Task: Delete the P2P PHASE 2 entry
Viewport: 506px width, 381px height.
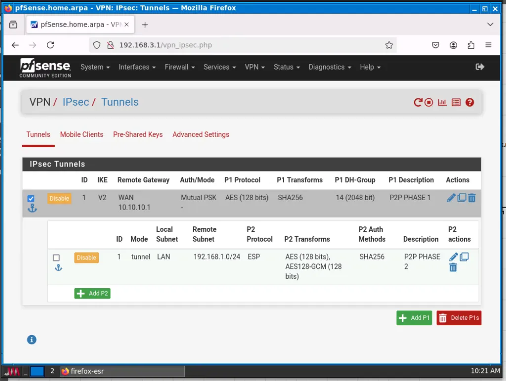Action: (453, 267)
